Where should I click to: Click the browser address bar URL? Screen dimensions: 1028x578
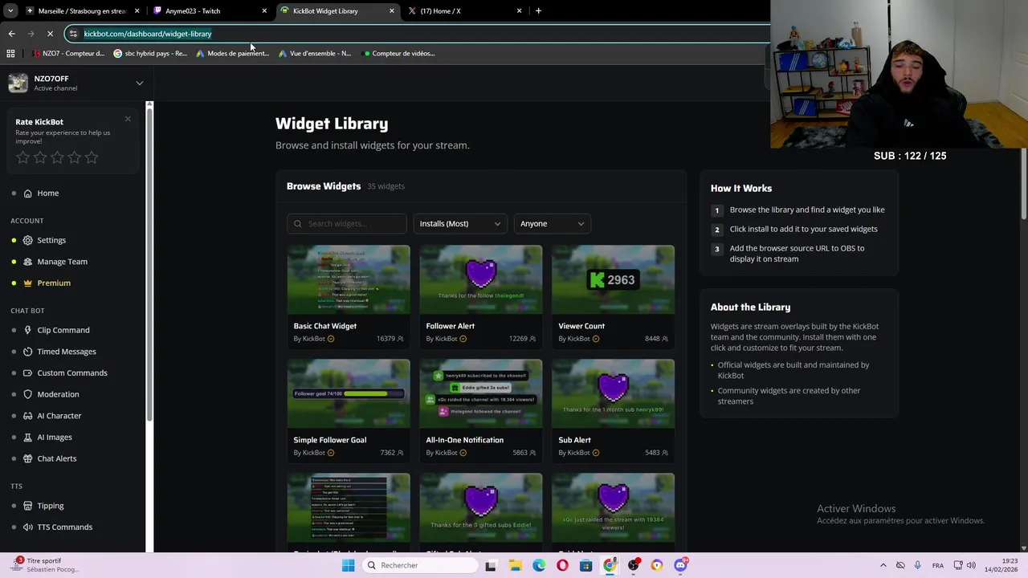(148, 34)
